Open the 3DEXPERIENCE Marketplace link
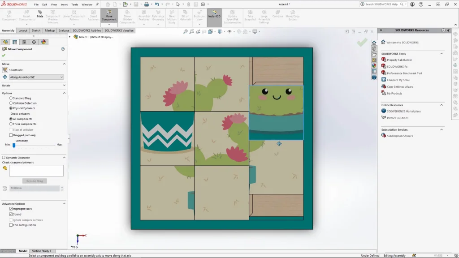The width and height of the screenshot is (459, 258). [x=403, y=111]
